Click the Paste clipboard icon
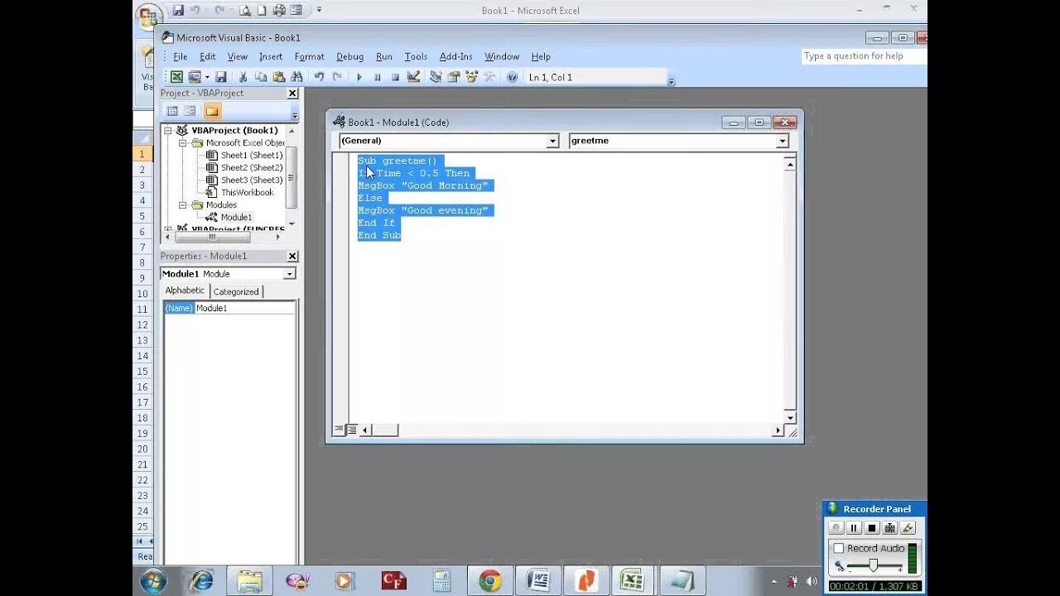 click(279, 77)
